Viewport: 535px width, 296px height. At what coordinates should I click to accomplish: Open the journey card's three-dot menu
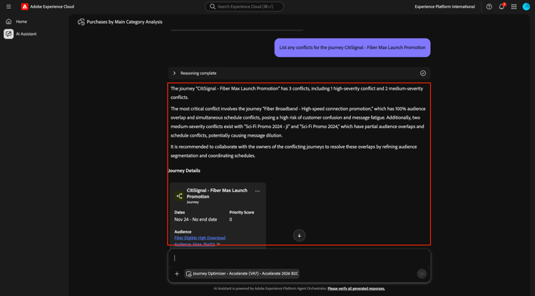click(258, 191)
